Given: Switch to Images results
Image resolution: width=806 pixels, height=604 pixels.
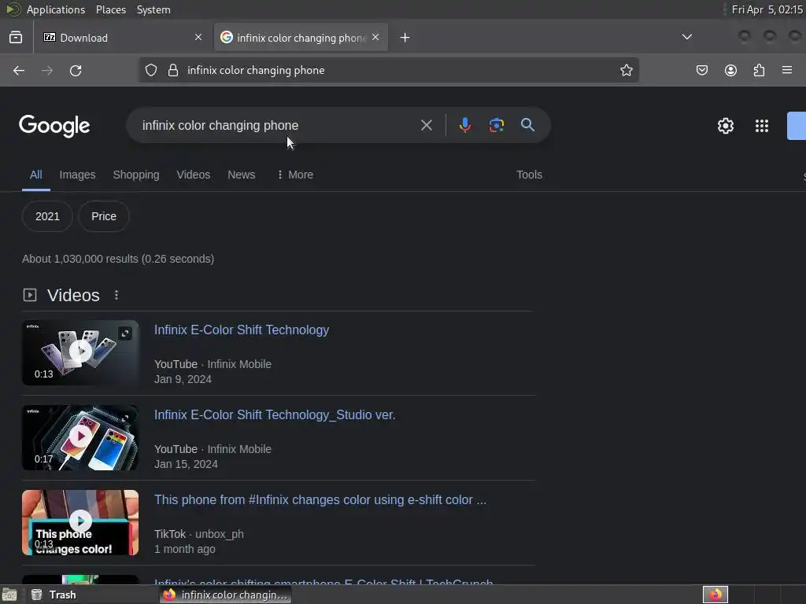Looking at the screenshot, I should coord(78,175).
